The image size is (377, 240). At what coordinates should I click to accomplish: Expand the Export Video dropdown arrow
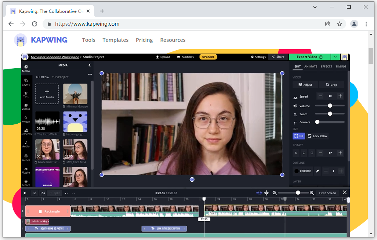click(336, 57)
